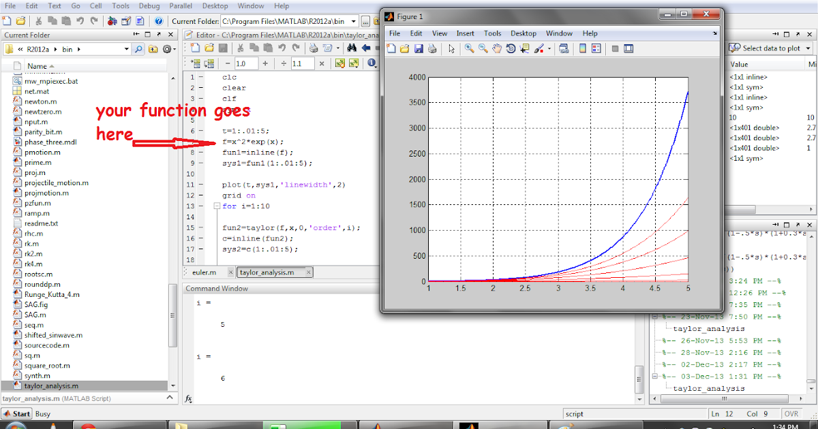Activate the Zoom Out tool in Figure 1

coord(483,48)
